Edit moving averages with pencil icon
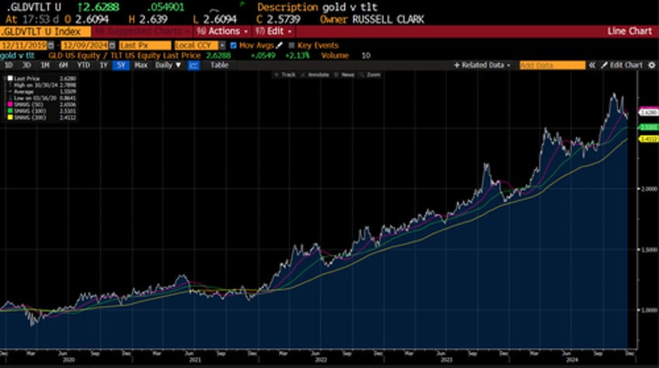Image resolution: width=659 pixels, height=368 pixels. tap(280, 45)
